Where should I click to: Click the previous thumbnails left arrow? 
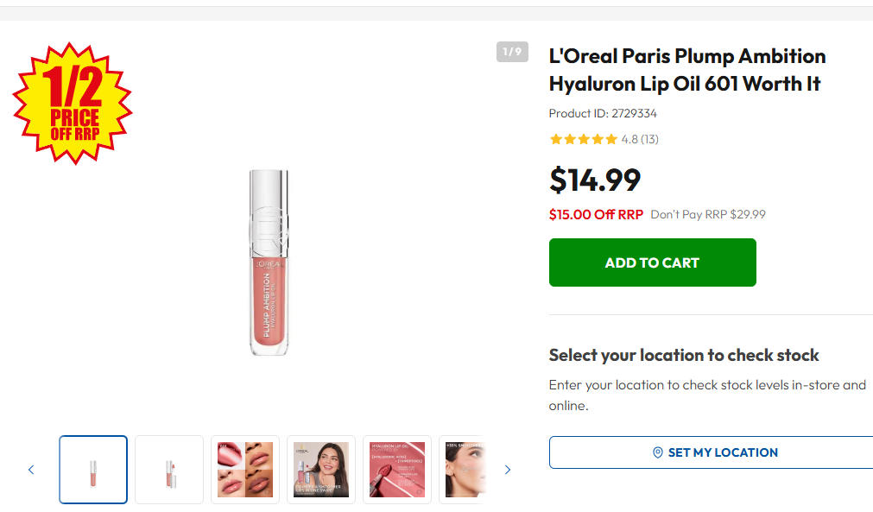(x=31, y=470)
